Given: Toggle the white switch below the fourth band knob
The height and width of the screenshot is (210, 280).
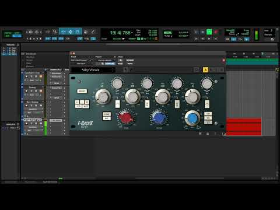Looking at the screenshot, I should point(207,104).
